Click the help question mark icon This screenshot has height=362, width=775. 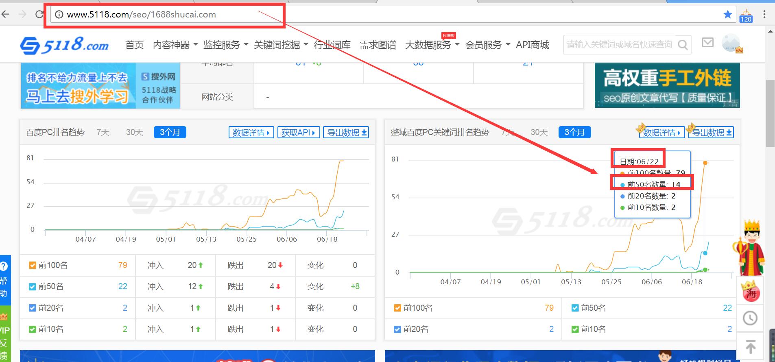point(4,267)
